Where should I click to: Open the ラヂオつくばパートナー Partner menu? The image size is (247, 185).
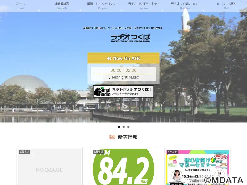pyautogui.click(x=144, y=6)
